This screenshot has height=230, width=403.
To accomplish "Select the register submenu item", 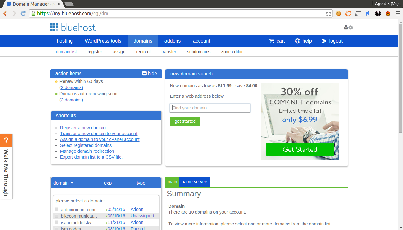I will coord(95,52).
